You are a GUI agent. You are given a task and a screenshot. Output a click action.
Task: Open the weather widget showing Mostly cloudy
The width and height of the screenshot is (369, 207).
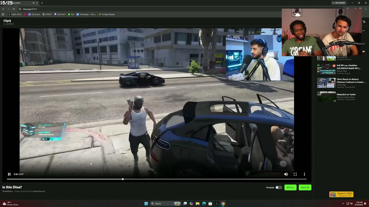pyautogui.click(x=10, y=204)
